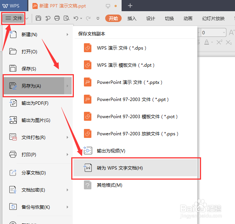Choose 输出为图片(G) in file menu
Image resolution: width=235 pixels, height=224 pixels.
(x=38, y=120)
